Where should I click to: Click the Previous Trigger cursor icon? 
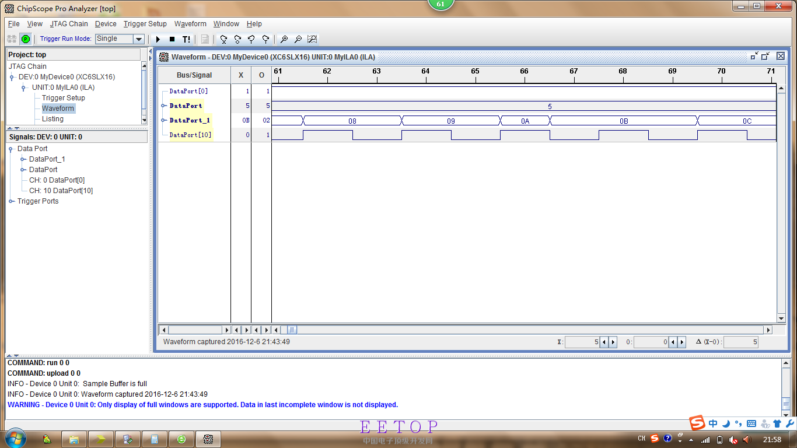(251, 39)
